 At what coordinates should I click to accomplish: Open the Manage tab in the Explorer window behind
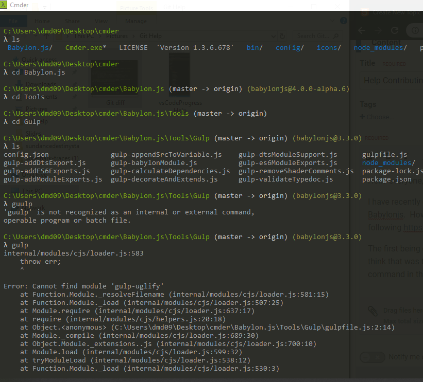click(136, 21)
